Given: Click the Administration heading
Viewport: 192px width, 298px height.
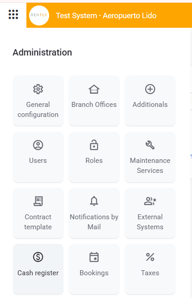Looking at the screenshot, I should [x=42, y=52].
